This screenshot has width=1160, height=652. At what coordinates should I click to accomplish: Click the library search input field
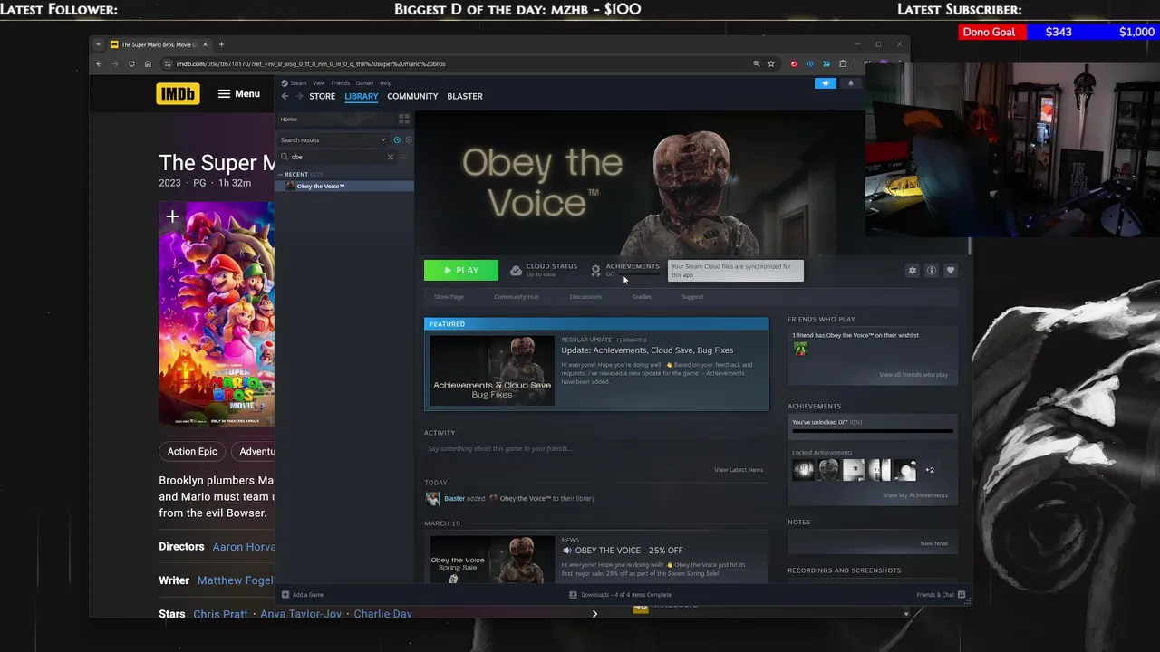337,157
